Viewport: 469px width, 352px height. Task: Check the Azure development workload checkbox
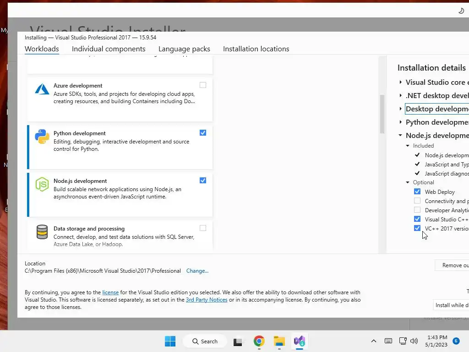(203, 85)
